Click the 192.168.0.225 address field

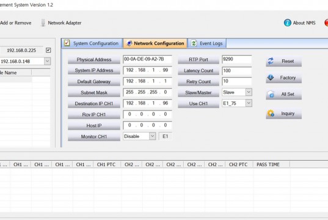21,50
